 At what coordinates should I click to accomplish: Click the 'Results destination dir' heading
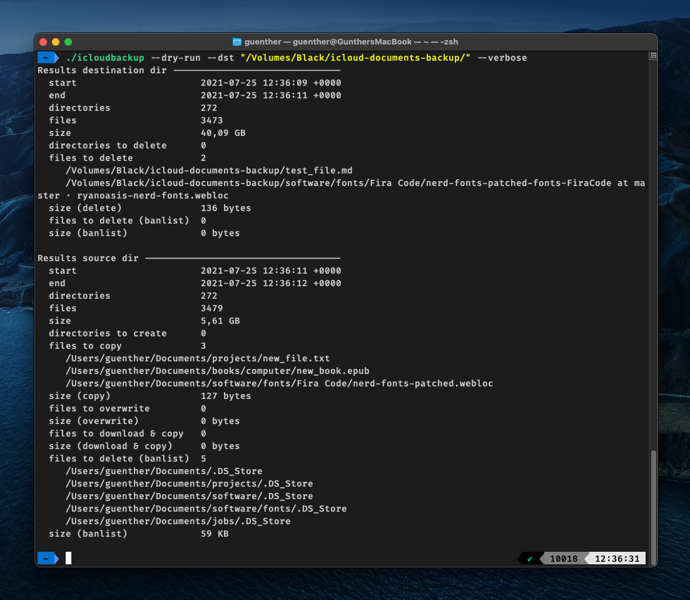(x=102, y=71)
